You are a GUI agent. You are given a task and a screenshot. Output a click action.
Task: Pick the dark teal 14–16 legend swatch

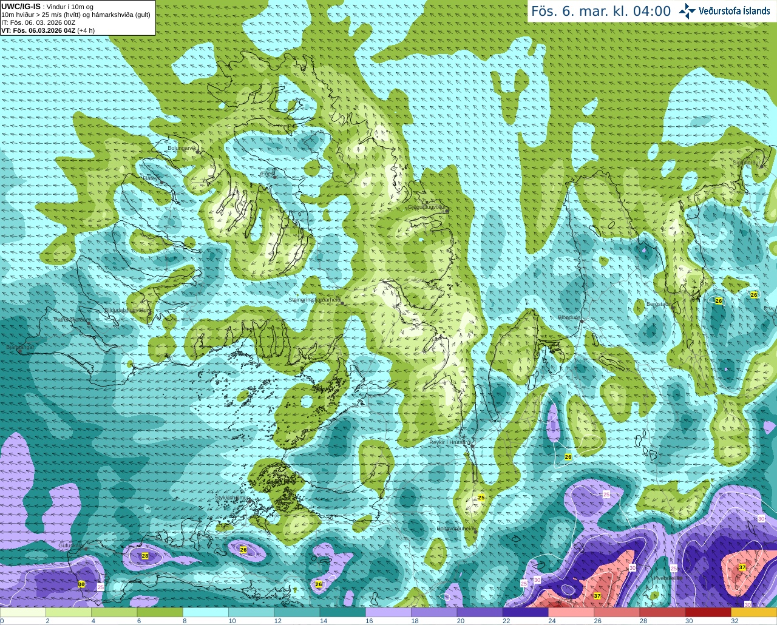(x=343, y=612)
